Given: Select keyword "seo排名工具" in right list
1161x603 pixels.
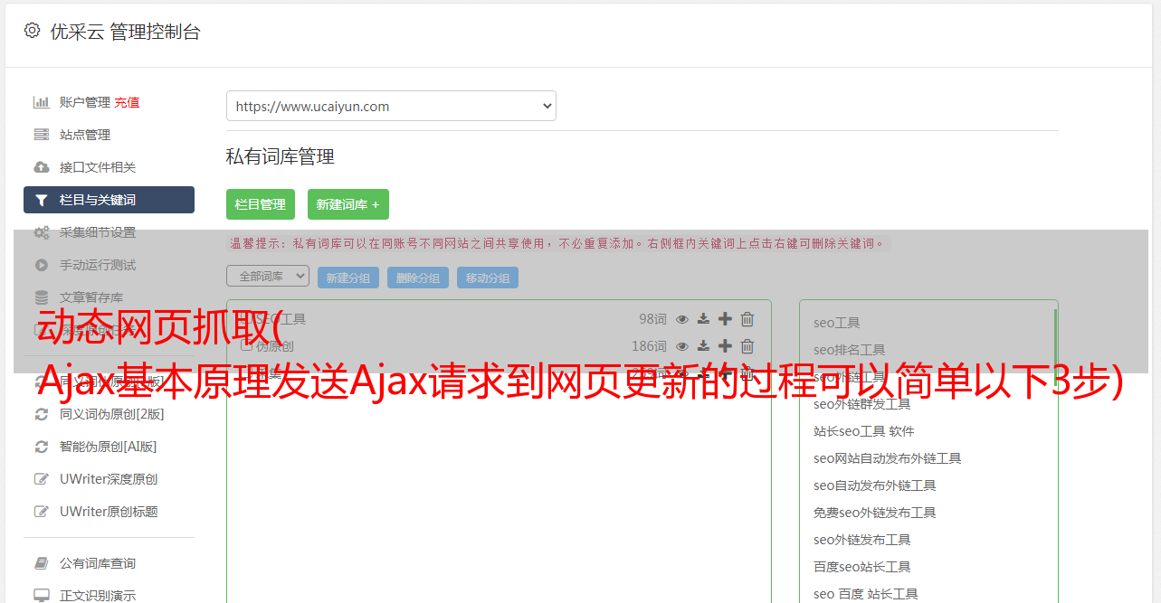Looking at the screenshot, I should coord(850,350).
